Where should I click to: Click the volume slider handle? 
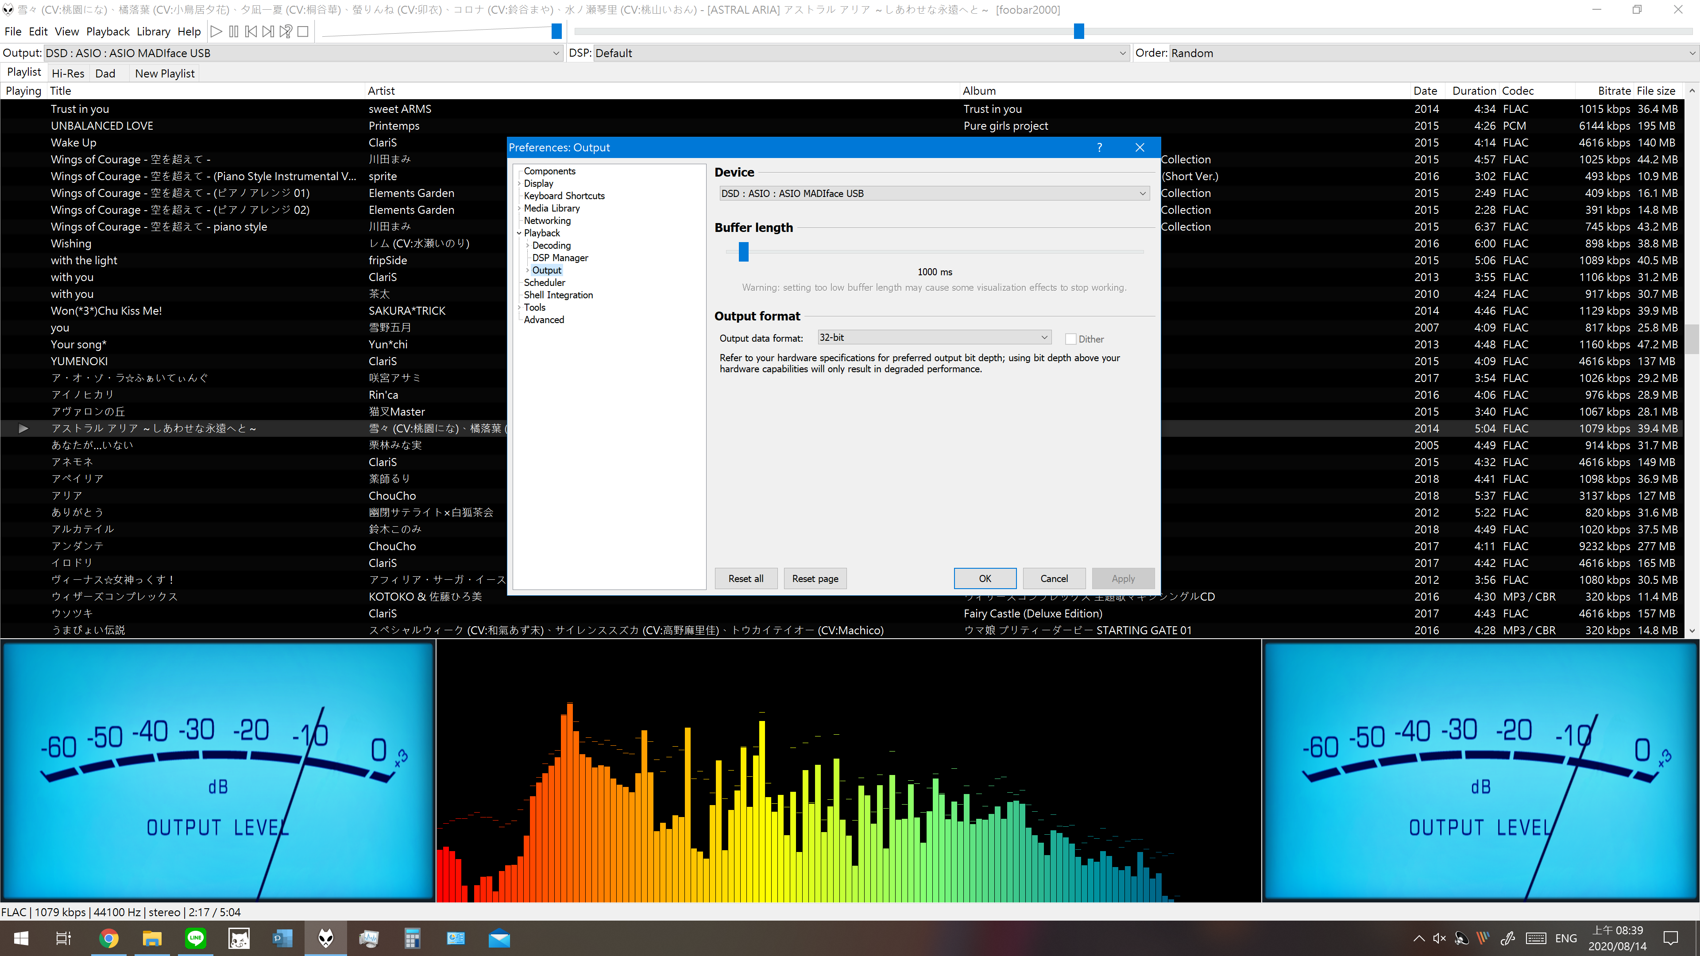coord(556,31)
